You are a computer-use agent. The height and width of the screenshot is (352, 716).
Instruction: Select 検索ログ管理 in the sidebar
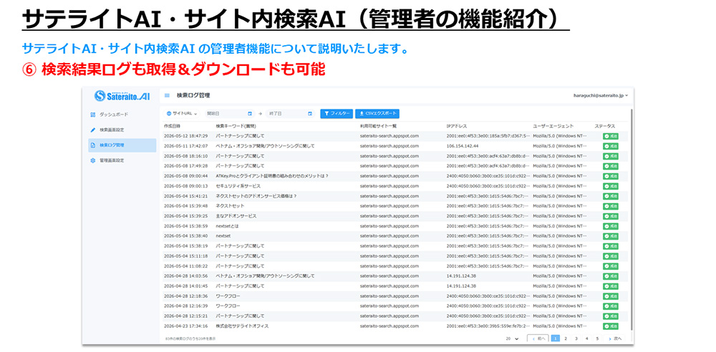(122, 145)
